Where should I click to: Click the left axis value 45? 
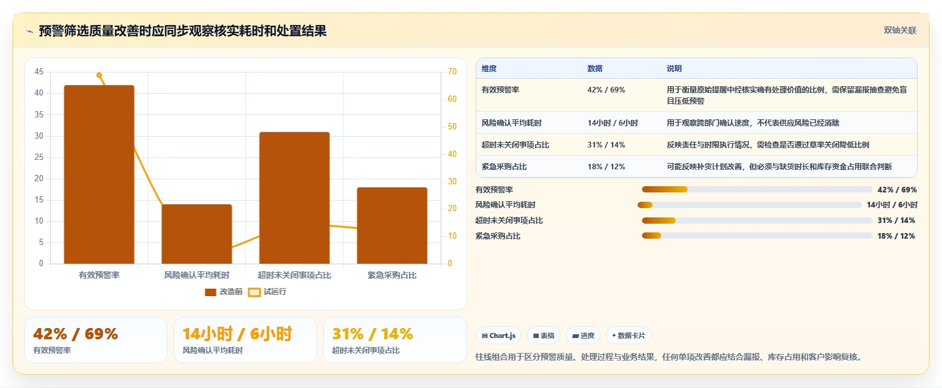(x=39, y=72)
